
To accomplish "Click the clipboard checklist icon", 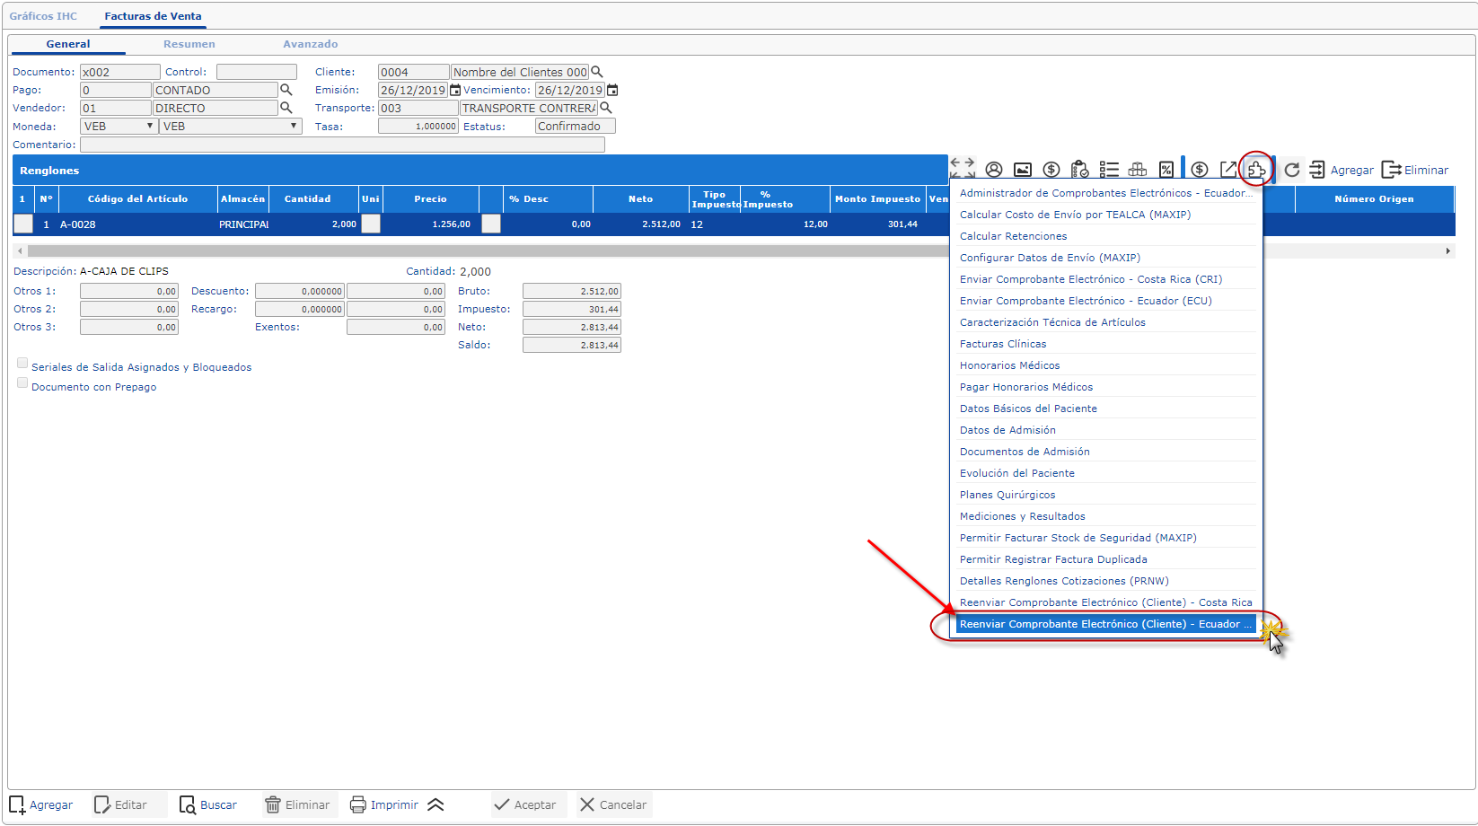I will pyautogui.click(x=1080, y=170).
